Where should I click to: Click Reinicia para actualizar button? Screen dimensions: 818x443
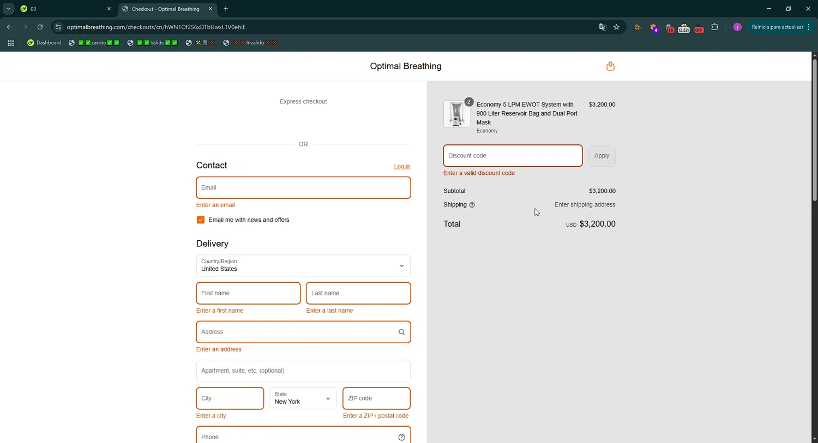pos(780,27)
